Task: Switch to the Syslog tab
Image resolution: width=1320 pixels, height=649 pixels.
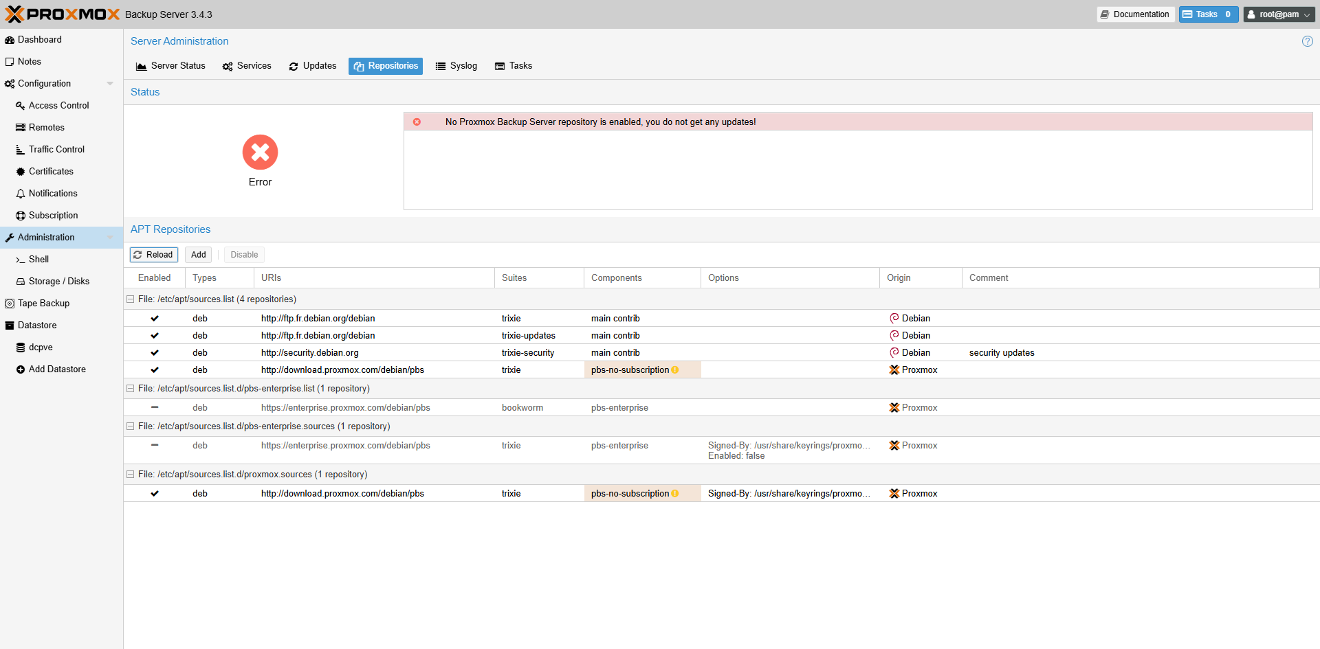Action: coord(456,66)
